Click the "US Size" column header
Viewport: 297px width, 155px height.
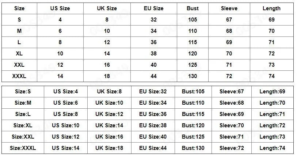(x=60, y=8)
